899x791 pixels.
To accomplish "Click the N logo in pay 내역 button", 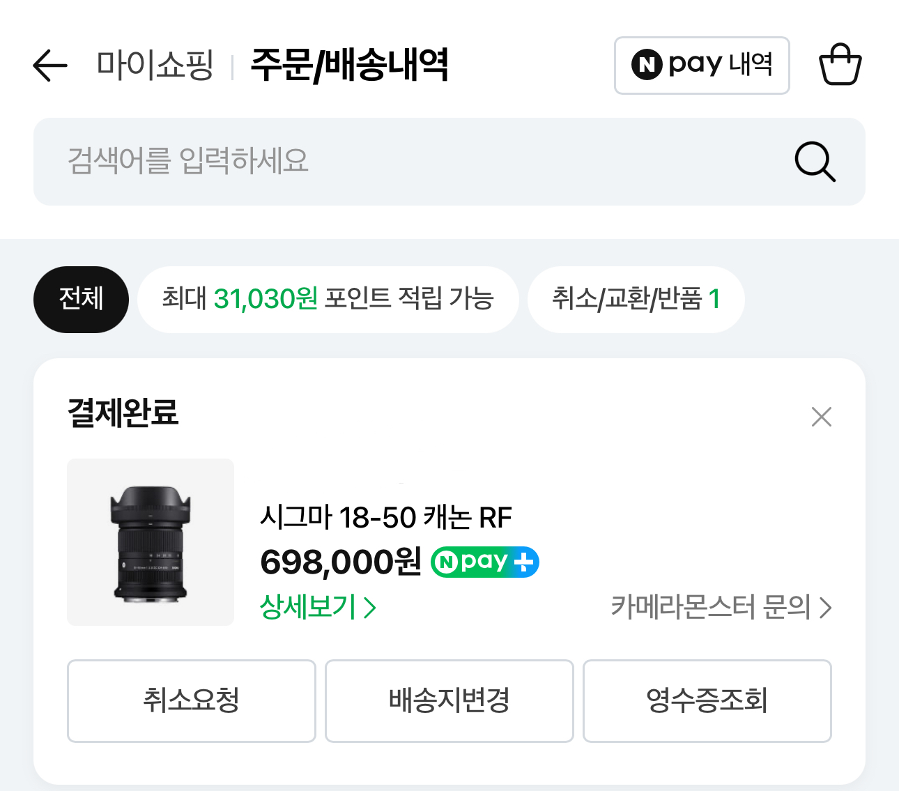I will point(647,65).
